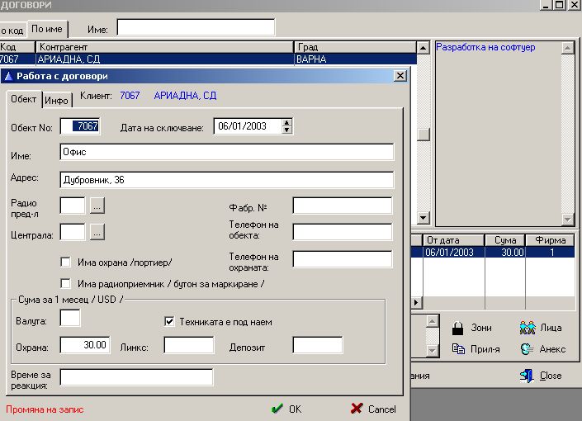Image resolution: width=582 pixels, height=421 pixels.
Task: Click the Разработка на софтуер panel scroll up arrow
Action: coord(567,48)
